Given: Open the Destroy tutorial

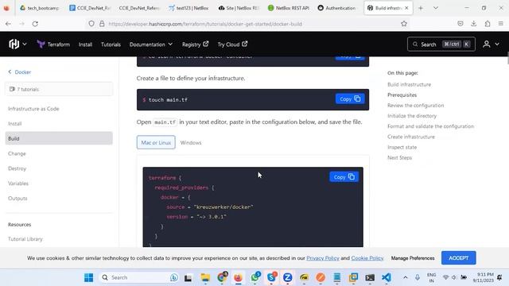Looking at the screenshot, I should point(17,168).
